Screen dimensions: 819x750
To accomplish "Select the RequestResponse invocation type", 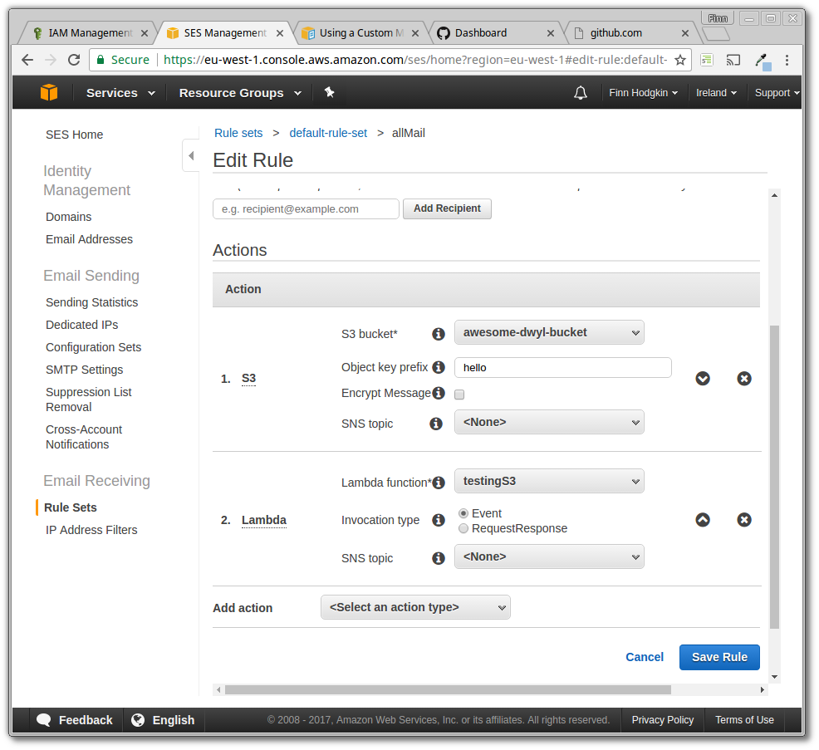I will [463, 527].
